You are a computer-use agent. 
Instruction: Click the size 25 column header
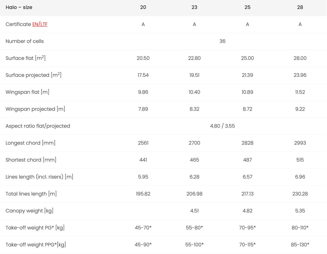point(247,7)
